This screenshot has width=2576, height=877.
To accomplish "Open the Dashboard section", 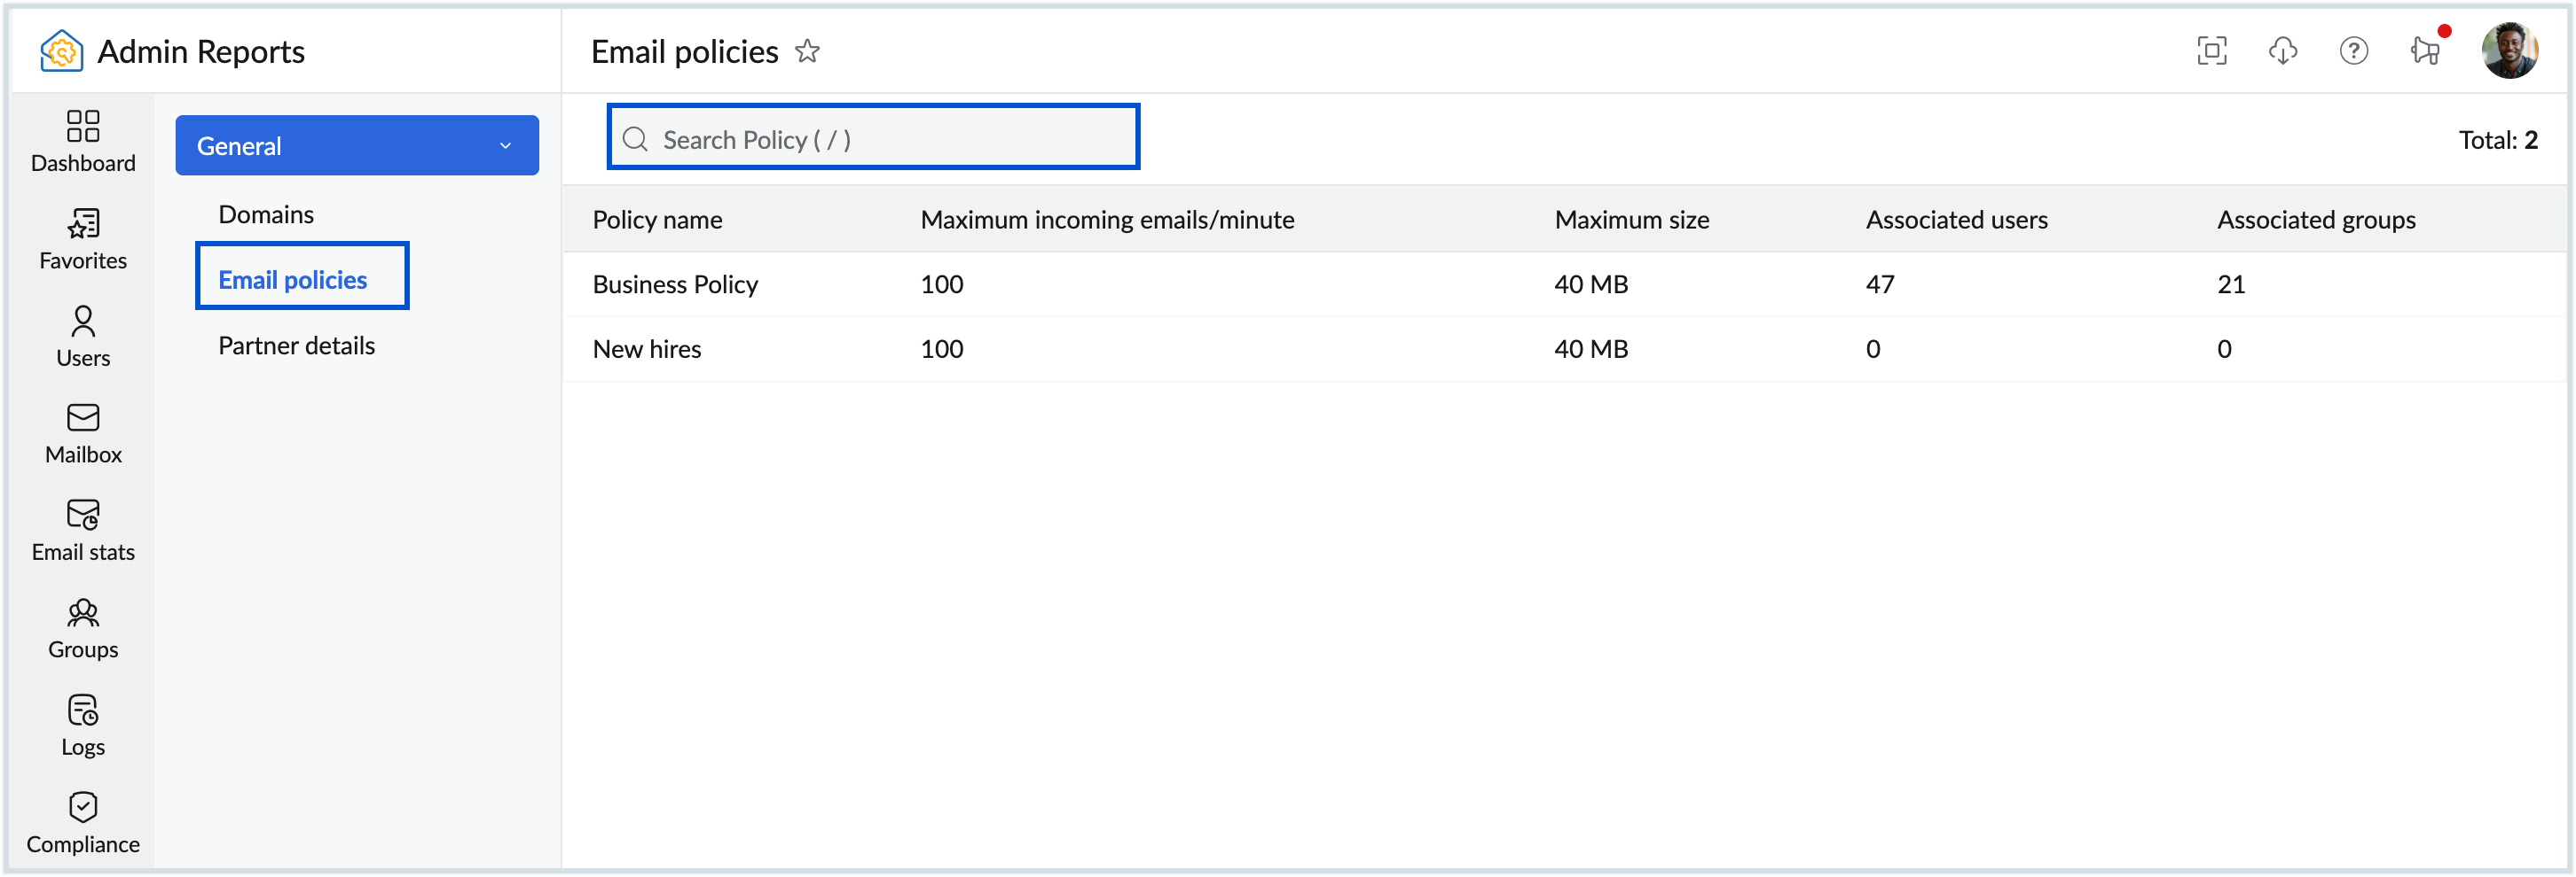I will [83, 141].
